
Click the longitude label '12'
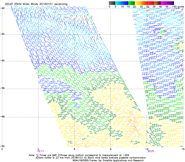click(x=147, y=149)
